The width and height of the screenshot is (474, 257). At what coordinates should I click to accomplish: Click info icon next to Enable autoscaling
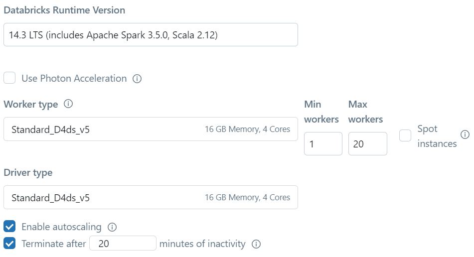pos(112,227)
